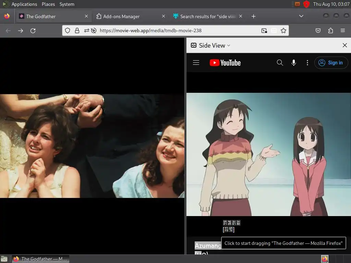
Task: Click the orange Br tray icon
Action: (x=297, y=4)
